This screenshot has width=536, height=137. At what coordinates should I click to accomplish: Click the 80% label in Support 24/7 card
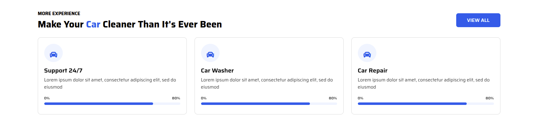[176, 98]
